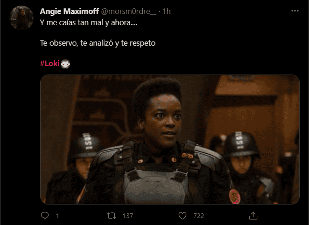Click the Loki emoji next to hashtag
Viewport: 309px width, 225px height.
(65, 64)
